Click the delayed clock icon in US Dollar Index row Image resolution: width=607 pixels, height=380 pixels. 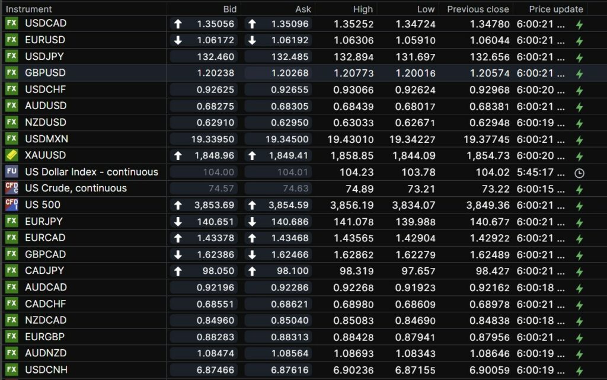click(579, 173)
